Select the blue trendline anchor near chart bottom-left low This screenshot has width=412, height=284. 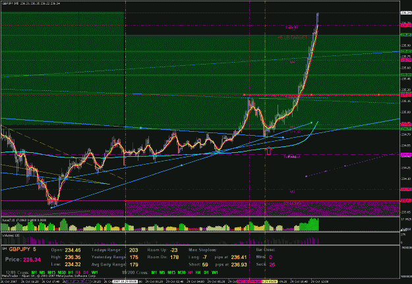click(51, 208)
